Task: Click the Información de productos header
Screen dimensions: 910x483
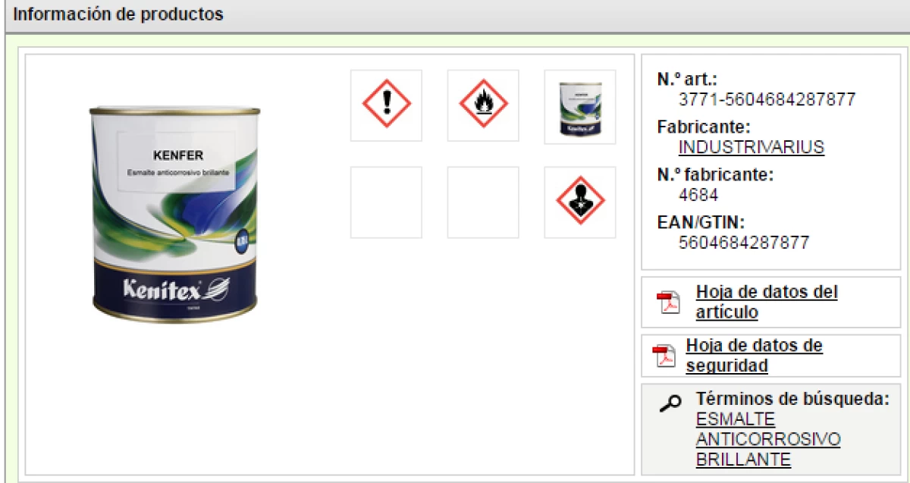Action: click(x=118, y=14)
